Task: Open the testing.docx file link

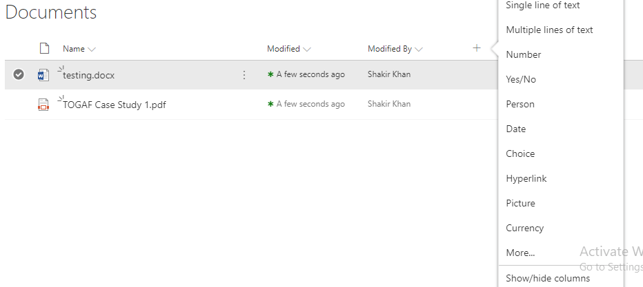Action: click(88, 75)
